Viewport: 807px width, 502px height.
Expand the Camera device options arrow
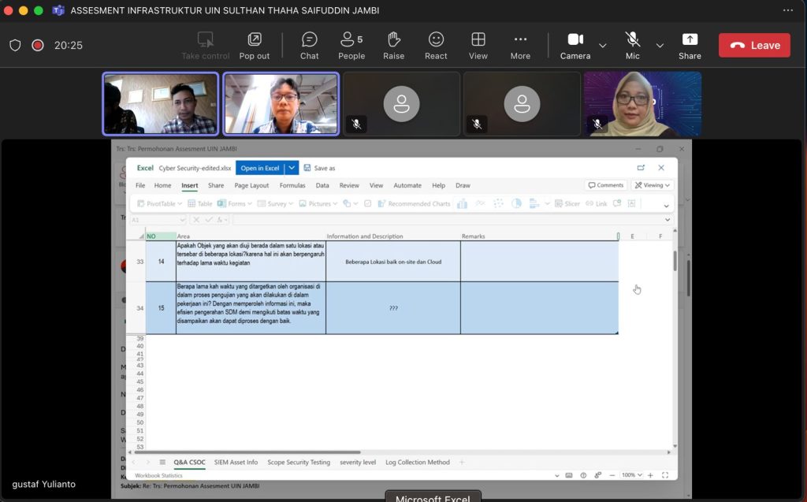coord(603,46)
